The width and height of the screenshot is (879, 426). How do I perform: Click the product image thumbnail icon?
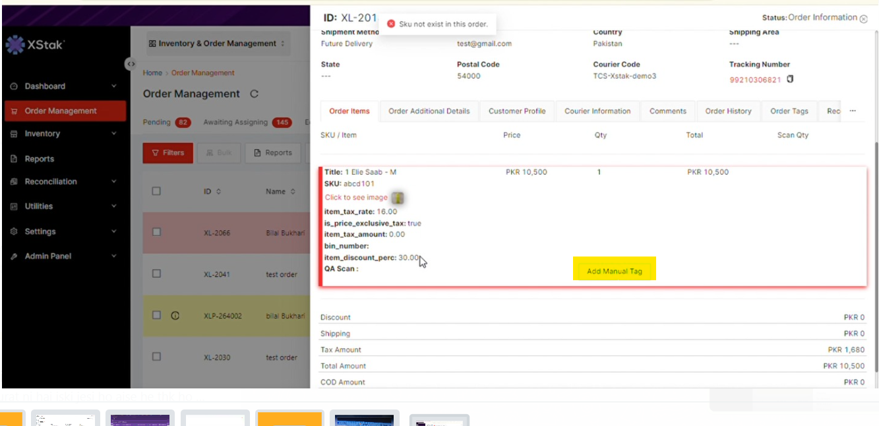point(398,198)
